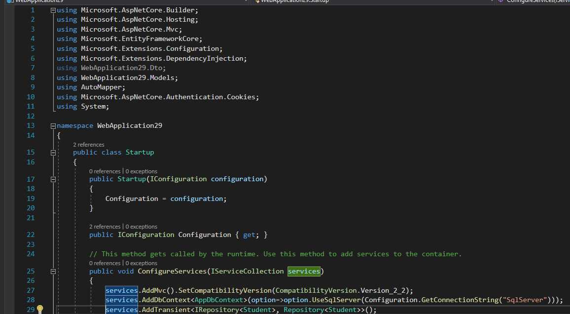Screen dimensions: 570x314
Task: Collapse the using directives block at line 1
Action: 53,10
